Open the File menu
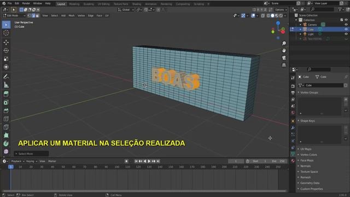The image size is (350, 197). pos(10,4)
